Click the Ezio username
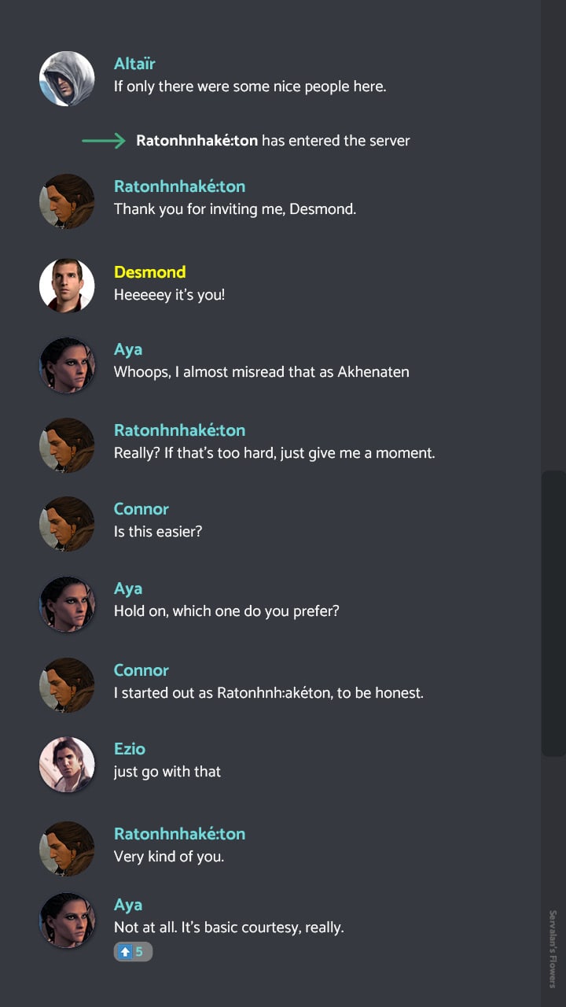The width and height of the screenshot is (566, 1007). coord(130,749)
